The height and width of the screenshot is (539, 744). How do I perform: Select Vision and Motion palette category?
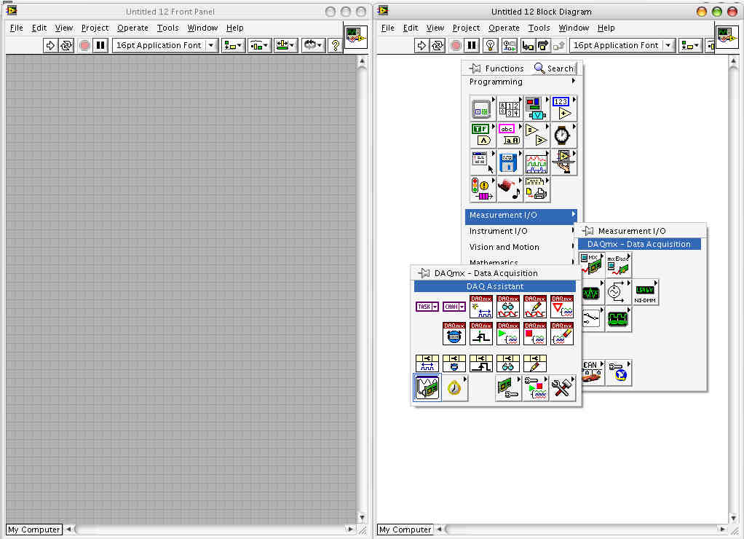[x=521, y=247]
